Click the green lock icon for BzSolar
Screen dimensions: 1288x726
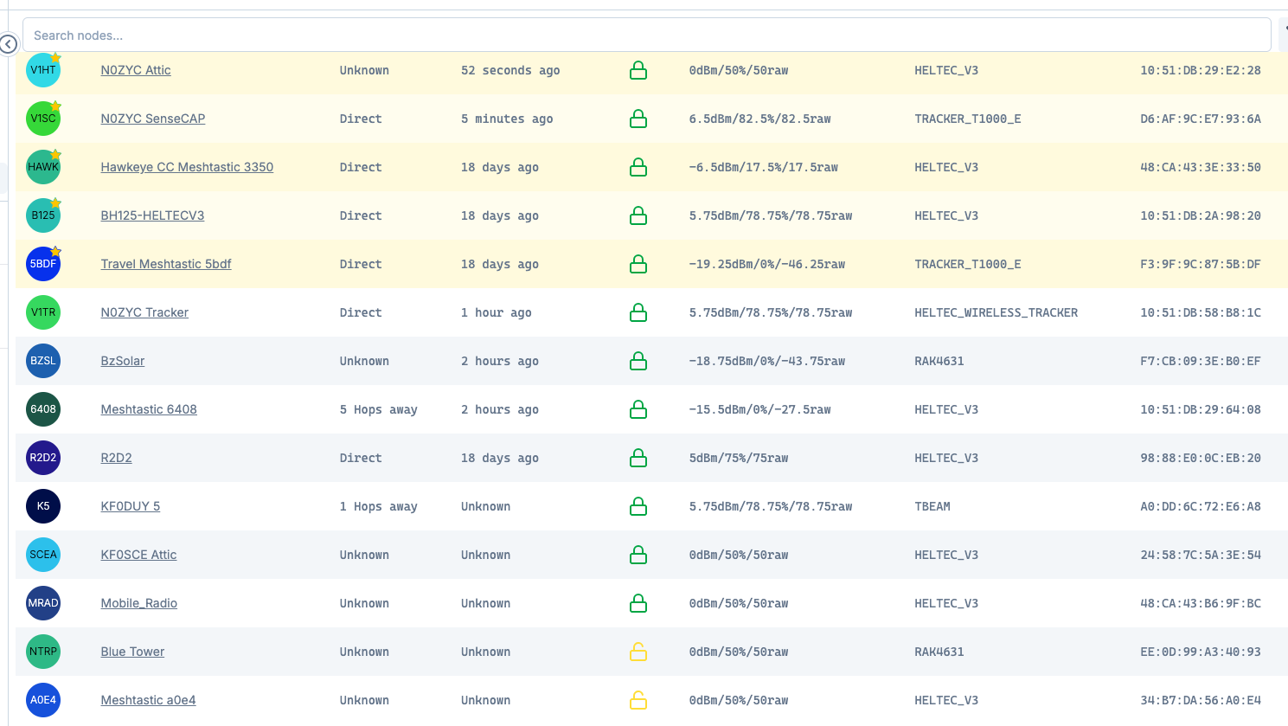tap(638, 361)
